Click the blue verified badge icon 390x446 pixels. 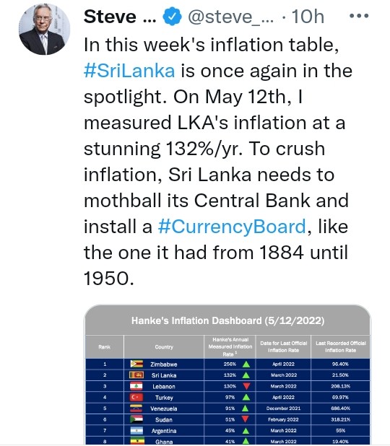click(172, 16)
